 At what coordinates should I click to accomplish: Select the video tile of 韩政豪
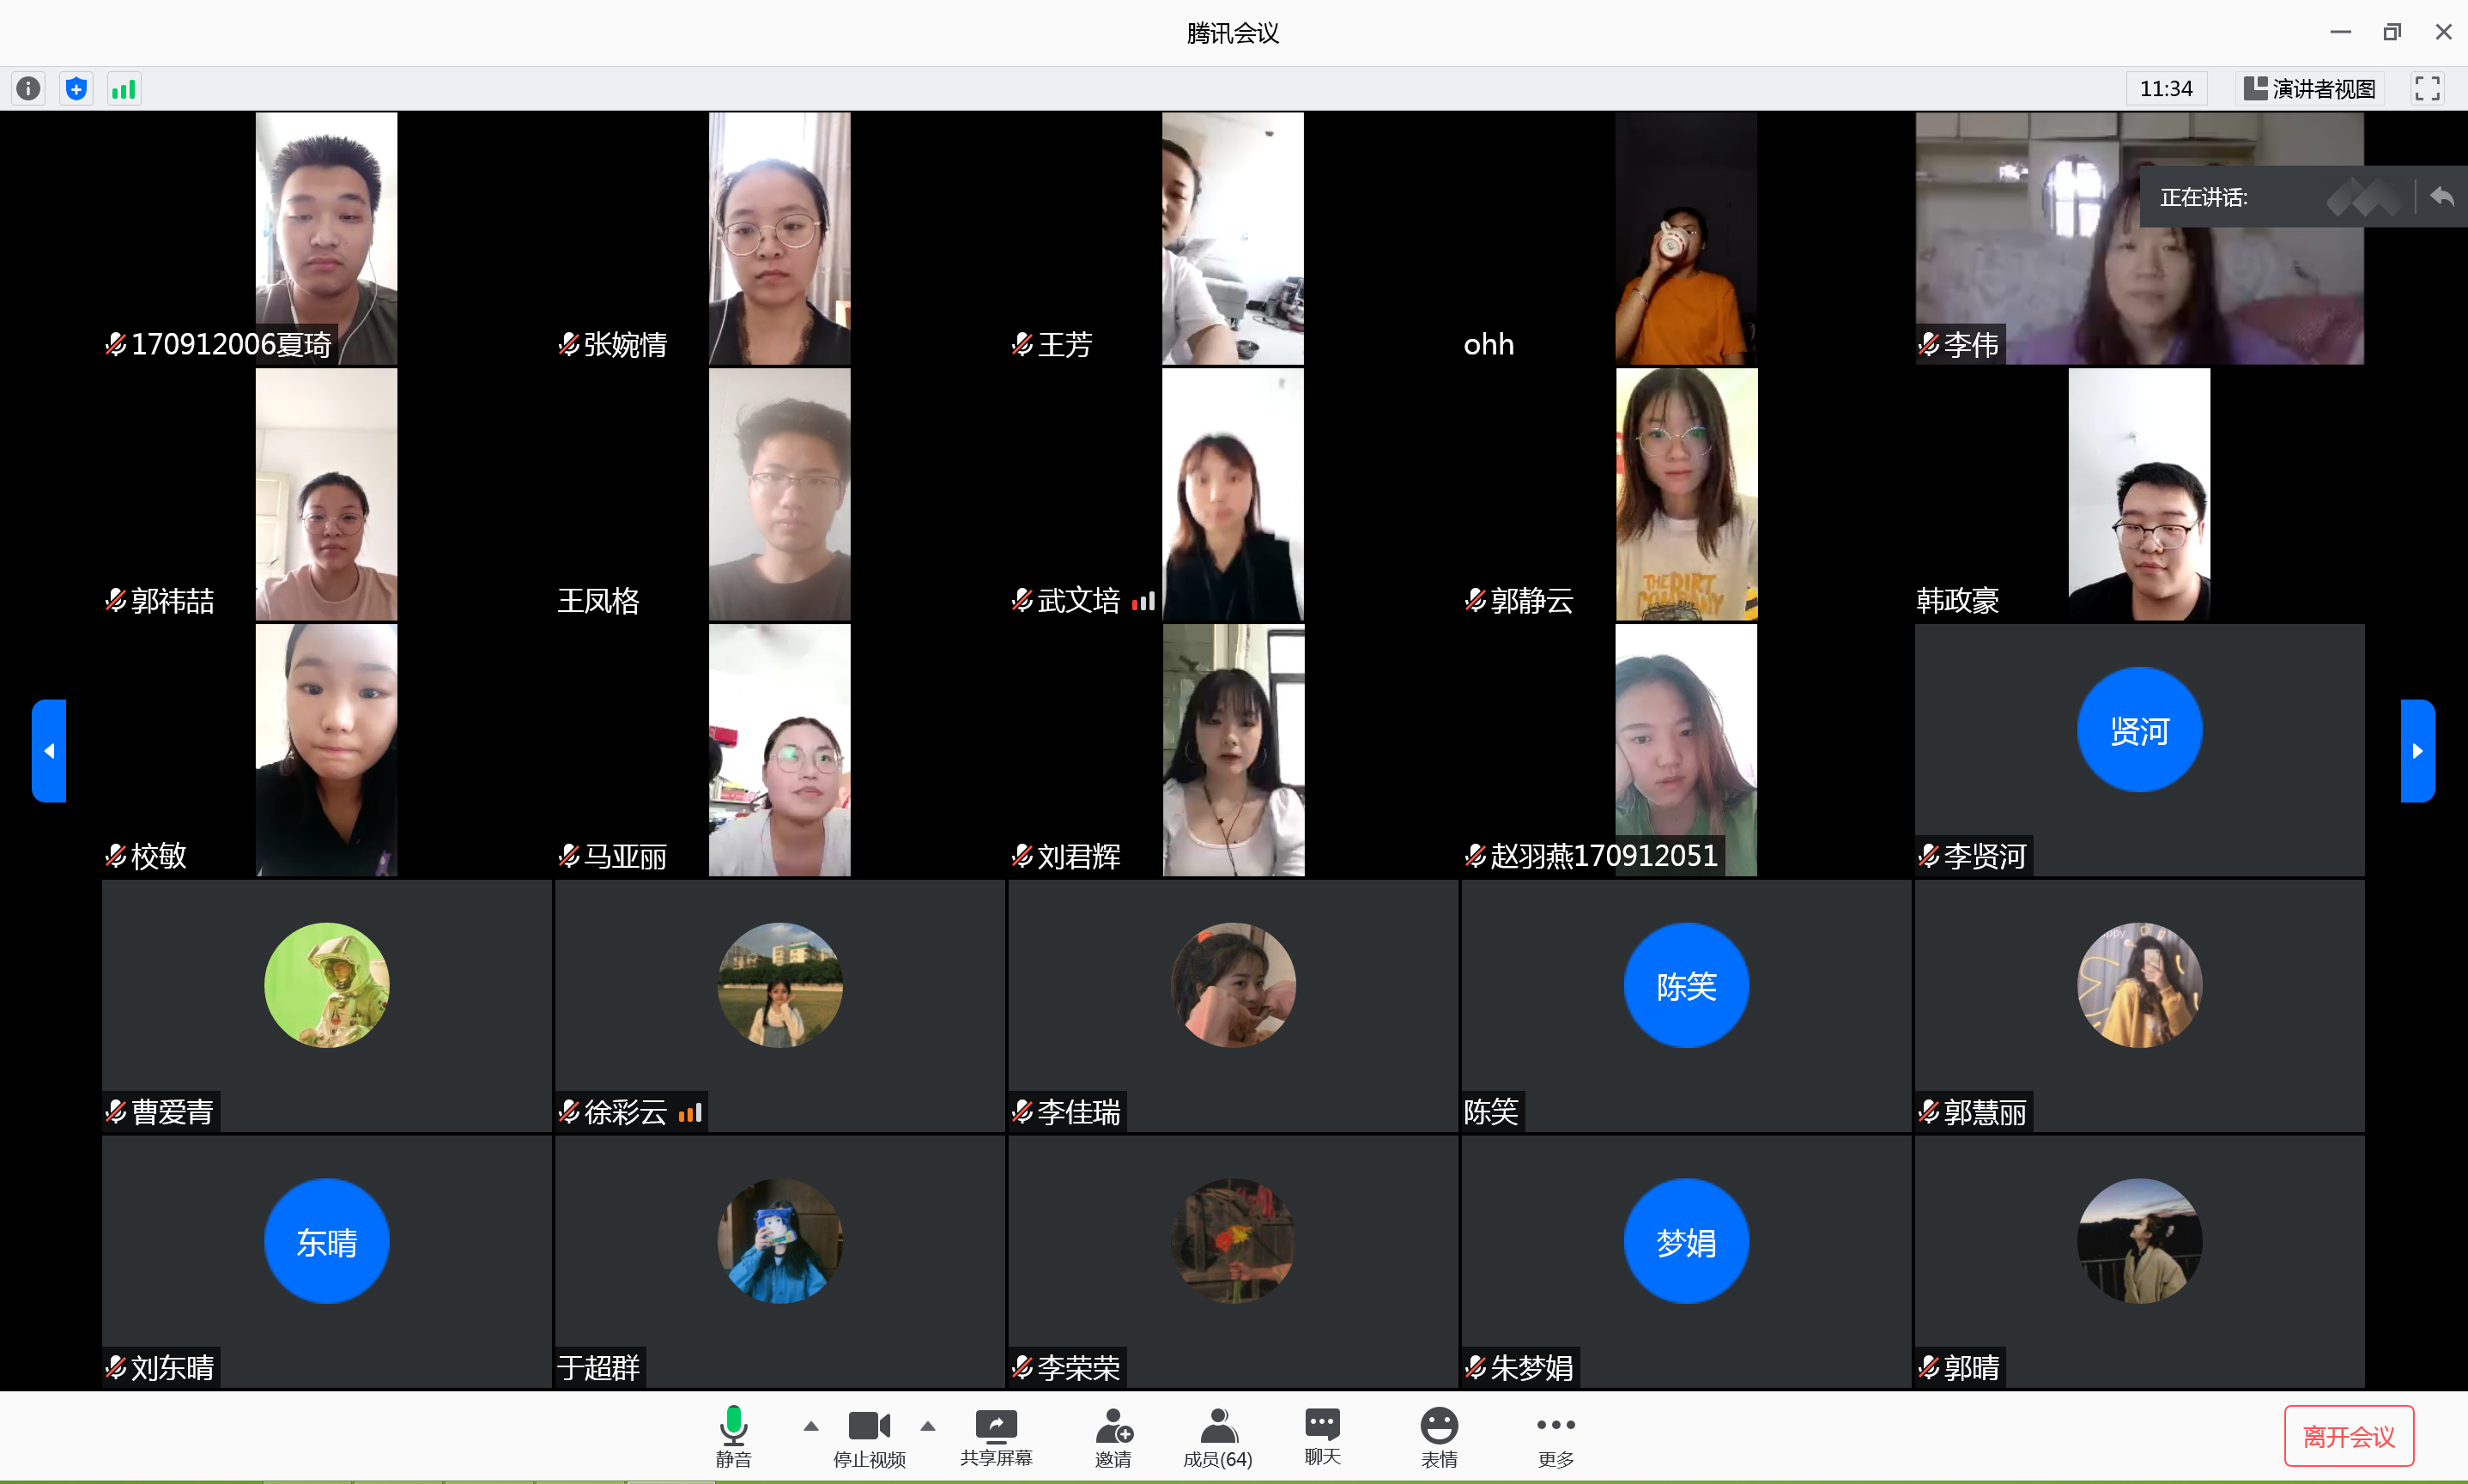[2139, 494]
